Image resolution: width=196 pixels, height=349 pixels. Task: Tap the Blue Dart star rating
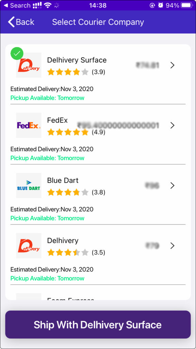68,192
